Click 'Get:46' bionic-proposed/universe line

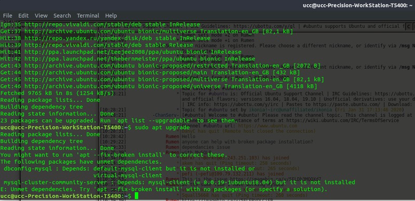pyautogui.click(x=159, y=86)
